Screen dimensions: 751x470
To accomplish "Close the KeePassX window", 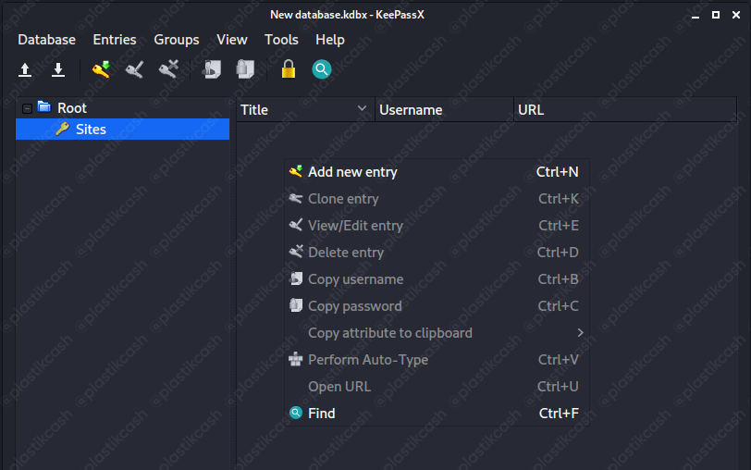I will click(x=736, y=16).
